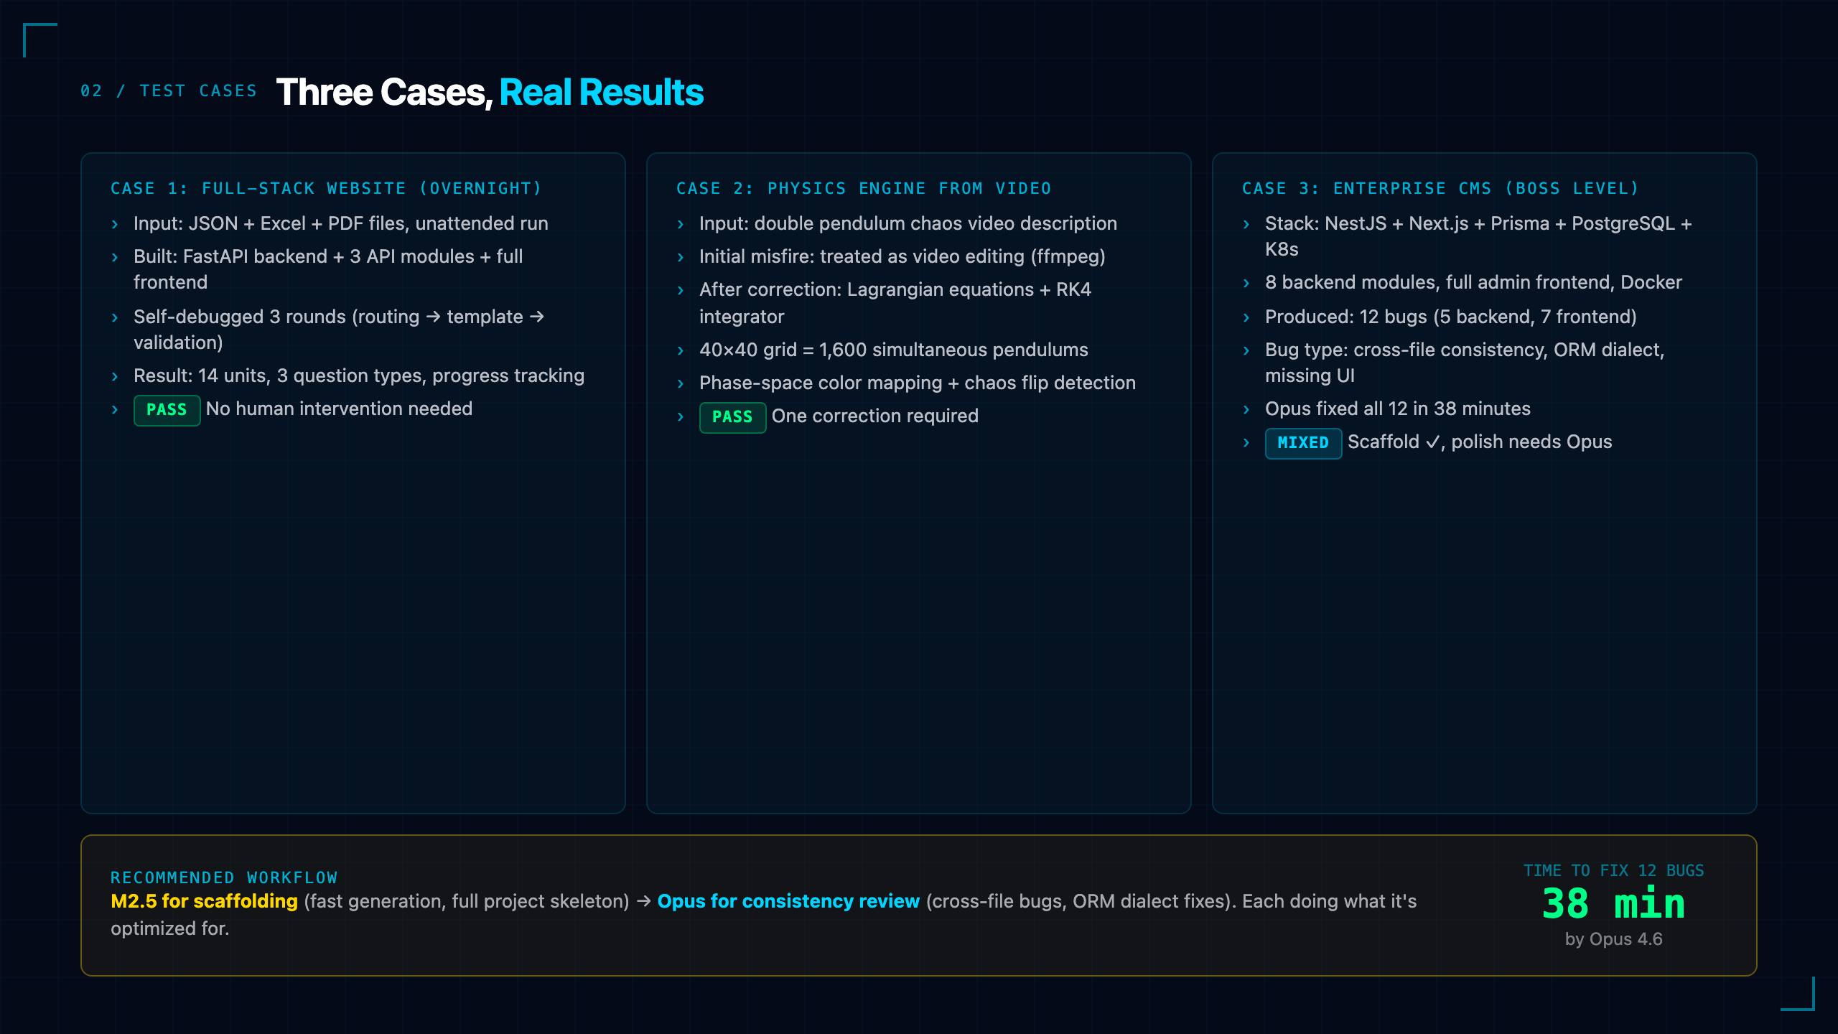Click the 'by Opus 4.6' caption
Screen dimensions: 1838x1034
(x=1614, y=939)
